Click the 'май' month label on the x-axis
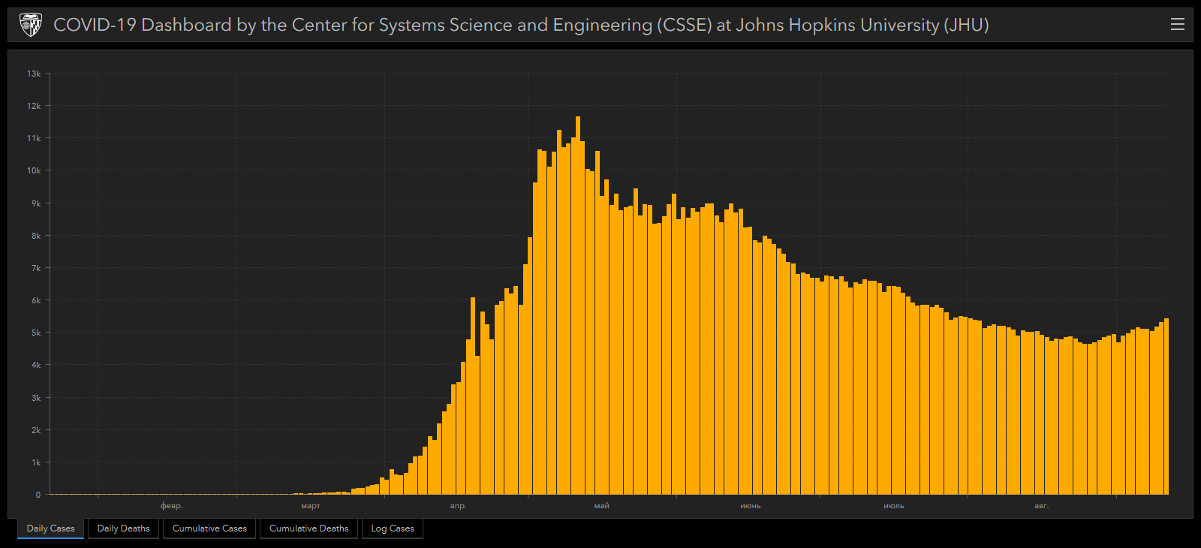The width and height of the screenshot is (1201, 548). pyautogui.click(x=602, y=506)
